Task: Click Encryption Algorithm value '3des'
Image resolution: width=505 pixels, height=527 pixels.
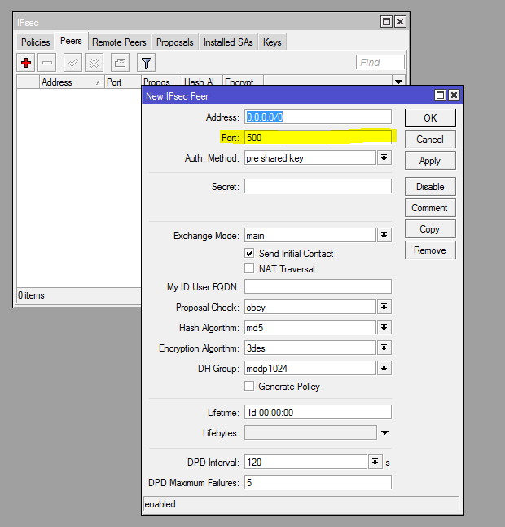Action: [x=310, y=348]
